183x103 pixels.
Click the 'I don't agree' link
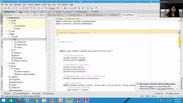[x=161, y=89]
